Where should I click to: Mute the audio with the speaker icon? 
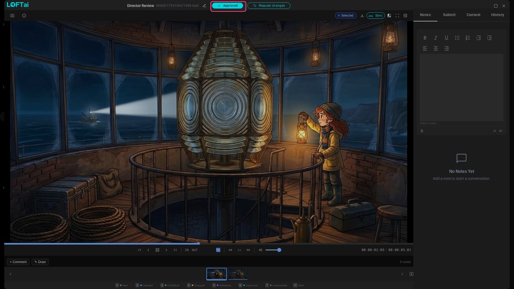click(260, 250)
